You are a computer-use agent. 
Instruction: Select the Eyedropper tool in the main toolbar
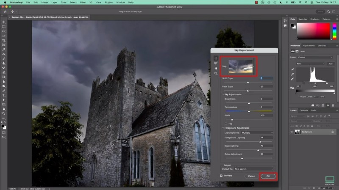(x=4, y=50)
